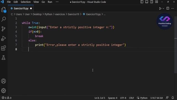
Task: Click the Python breadcrumb folder
Action: 48,14
